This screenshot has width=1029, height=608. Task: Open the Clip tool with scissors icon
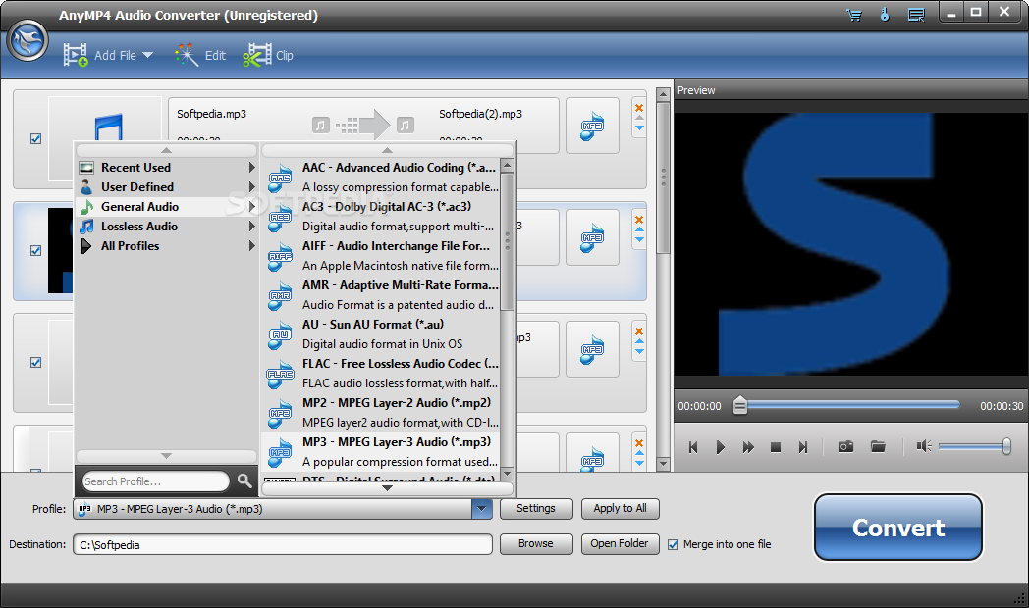tap(268, 56)
